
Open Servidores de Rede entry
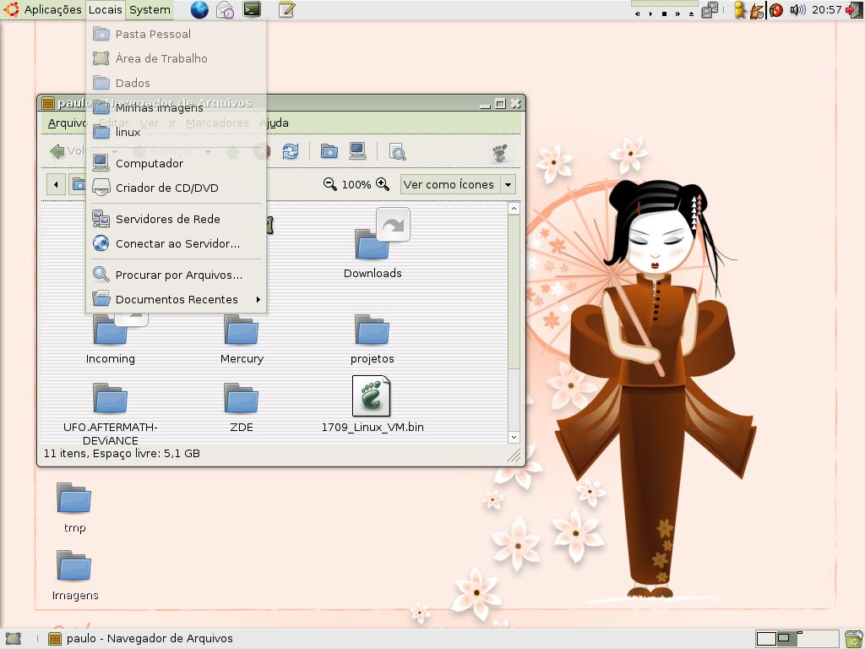[x=177, y=219]
